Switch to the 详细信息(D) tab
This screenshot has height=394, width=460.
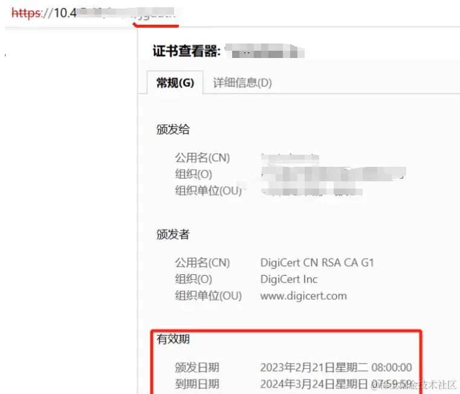[x=242, y=83]
